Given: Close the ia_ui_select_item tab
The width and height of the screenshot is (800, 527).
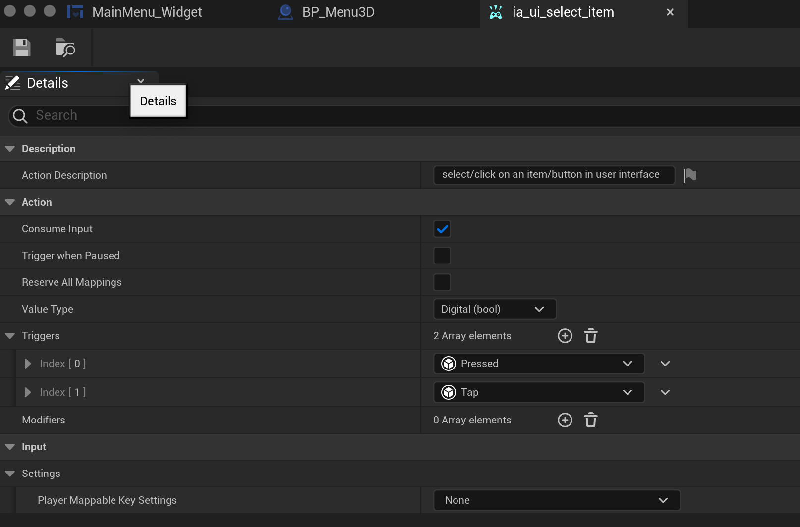Looking at the screenshot, I should pyautogui.click(x=670, y=12).
